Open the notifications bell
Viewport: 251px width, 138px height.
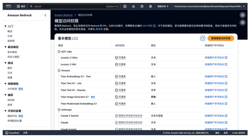coord(133,6)
